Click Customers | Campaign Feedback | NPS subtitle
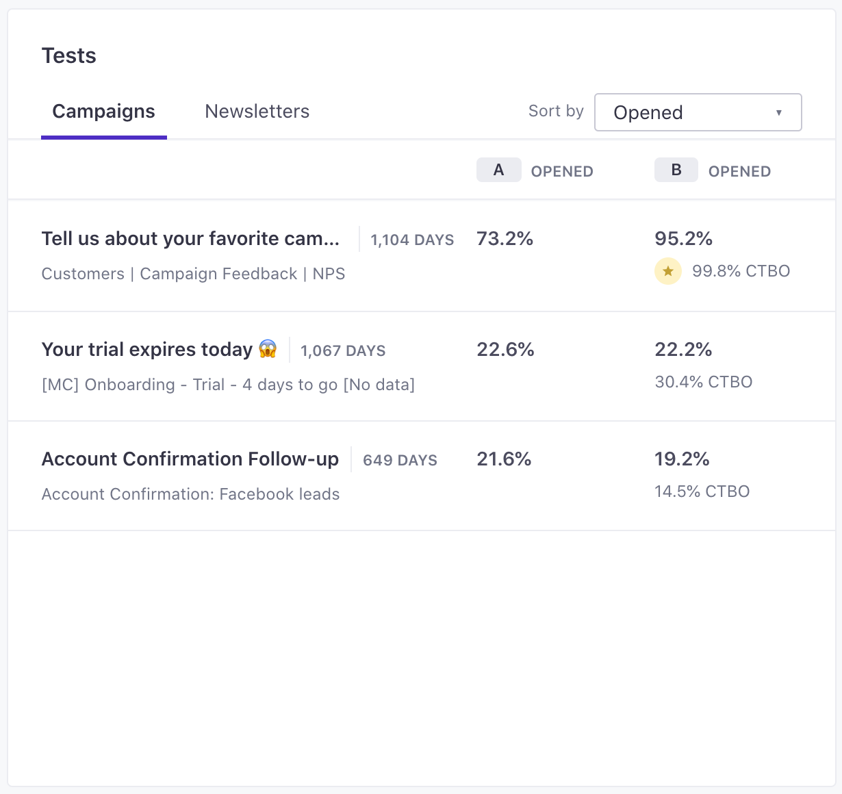842x794 pixels. 193,274
